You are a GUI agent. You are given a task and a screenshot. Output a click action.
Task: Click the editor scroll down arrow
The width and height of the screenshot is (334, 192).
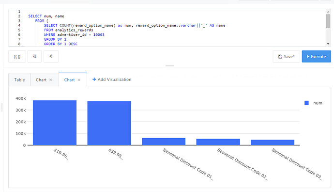click(328, 44)
